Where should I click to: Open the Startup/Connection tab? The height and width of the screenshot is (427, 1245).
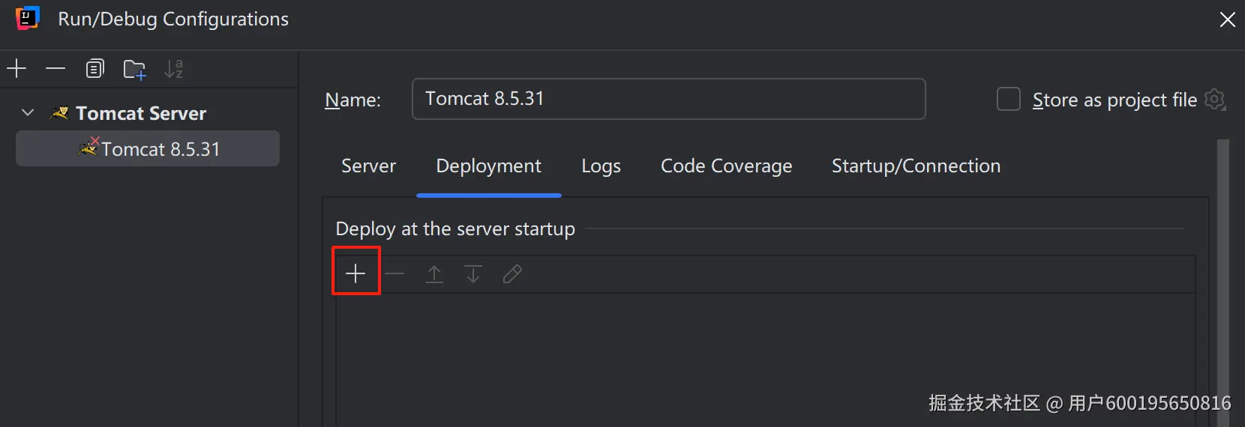916,166
